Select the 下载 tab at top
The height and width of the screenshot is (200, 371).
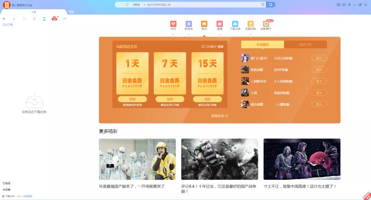tap(33, 12)
